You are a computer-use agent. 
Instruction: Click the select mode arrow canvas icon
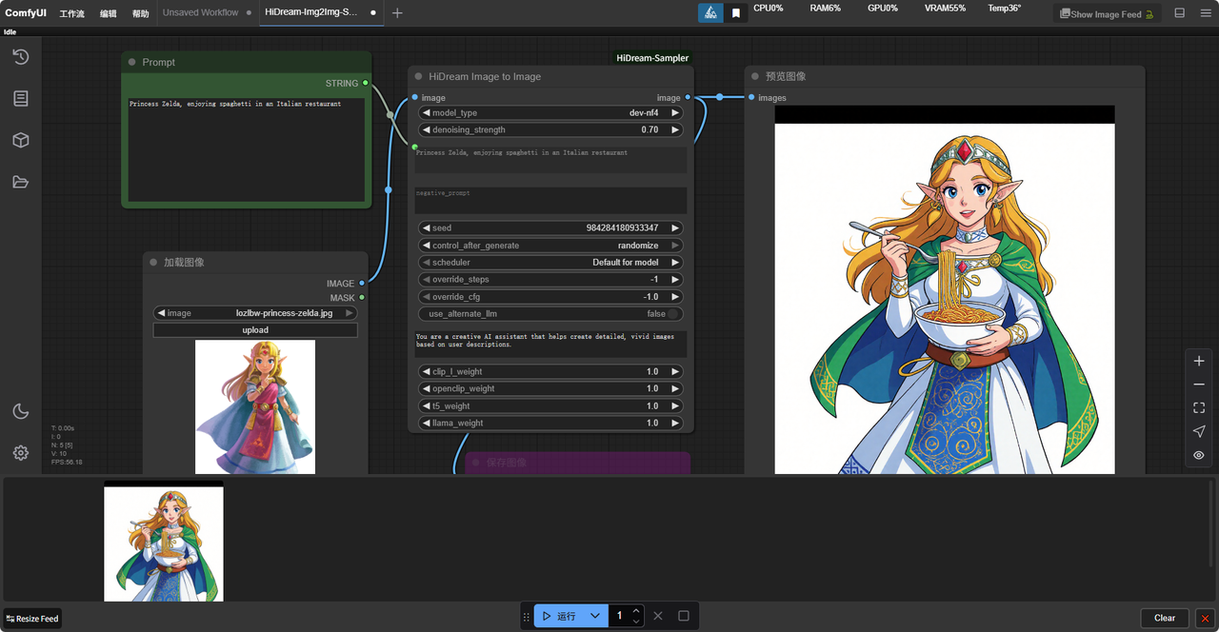(x=1199, y=431)
